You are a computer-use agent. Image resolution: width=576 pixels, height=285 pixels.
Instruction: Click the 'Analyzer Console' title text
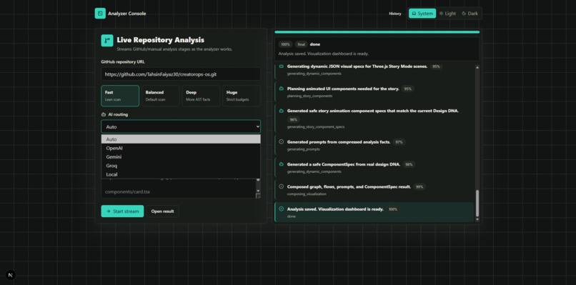(x=126, y=14)
